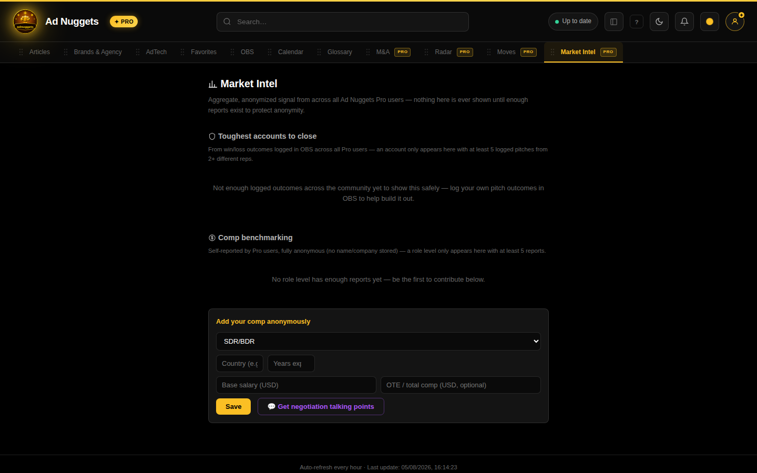757x473 pixels.
Task: Click drag handle dots beside OBS
Action: pos(232,52)
